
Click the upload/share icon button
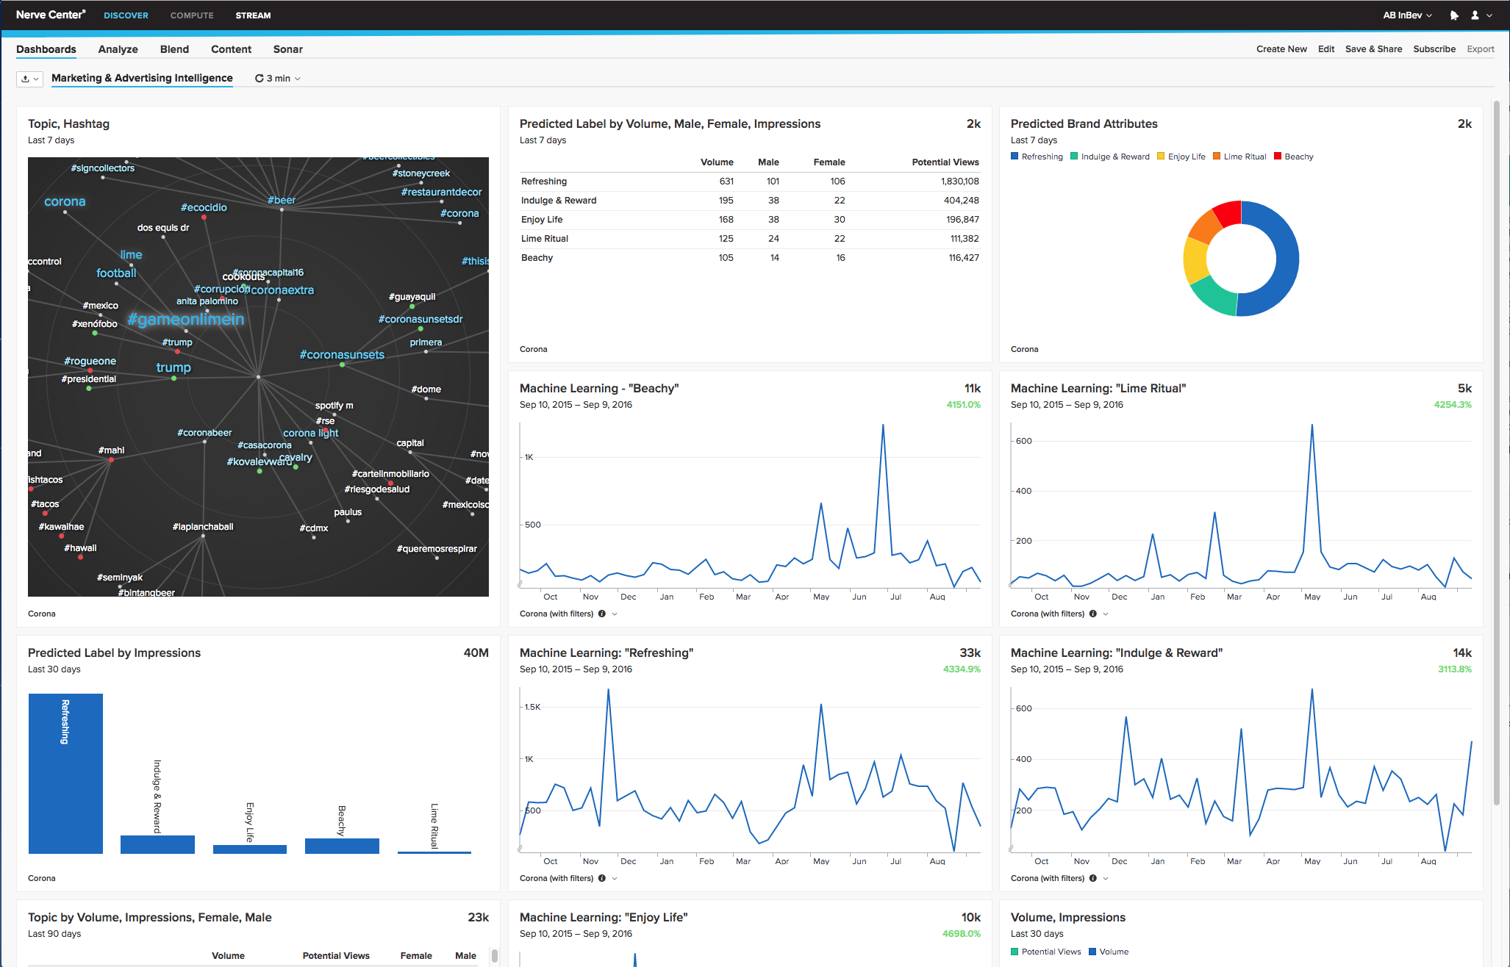pyautogui.click(x=26, y=79)
